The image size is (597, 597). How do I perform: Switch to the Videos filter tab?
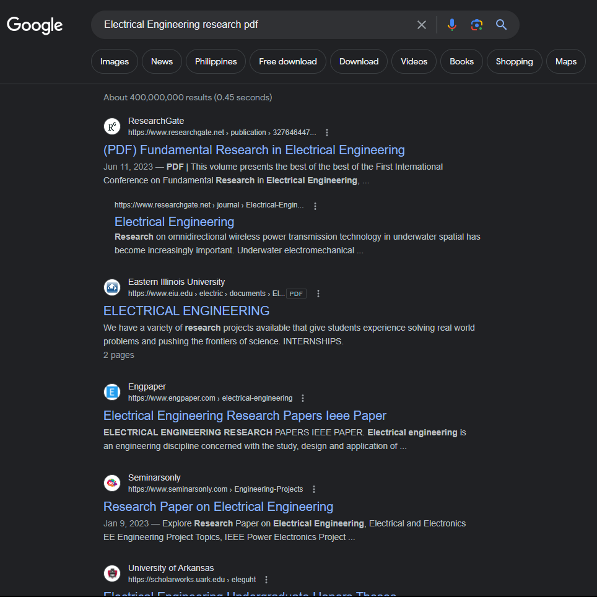[x=414, y=61]
